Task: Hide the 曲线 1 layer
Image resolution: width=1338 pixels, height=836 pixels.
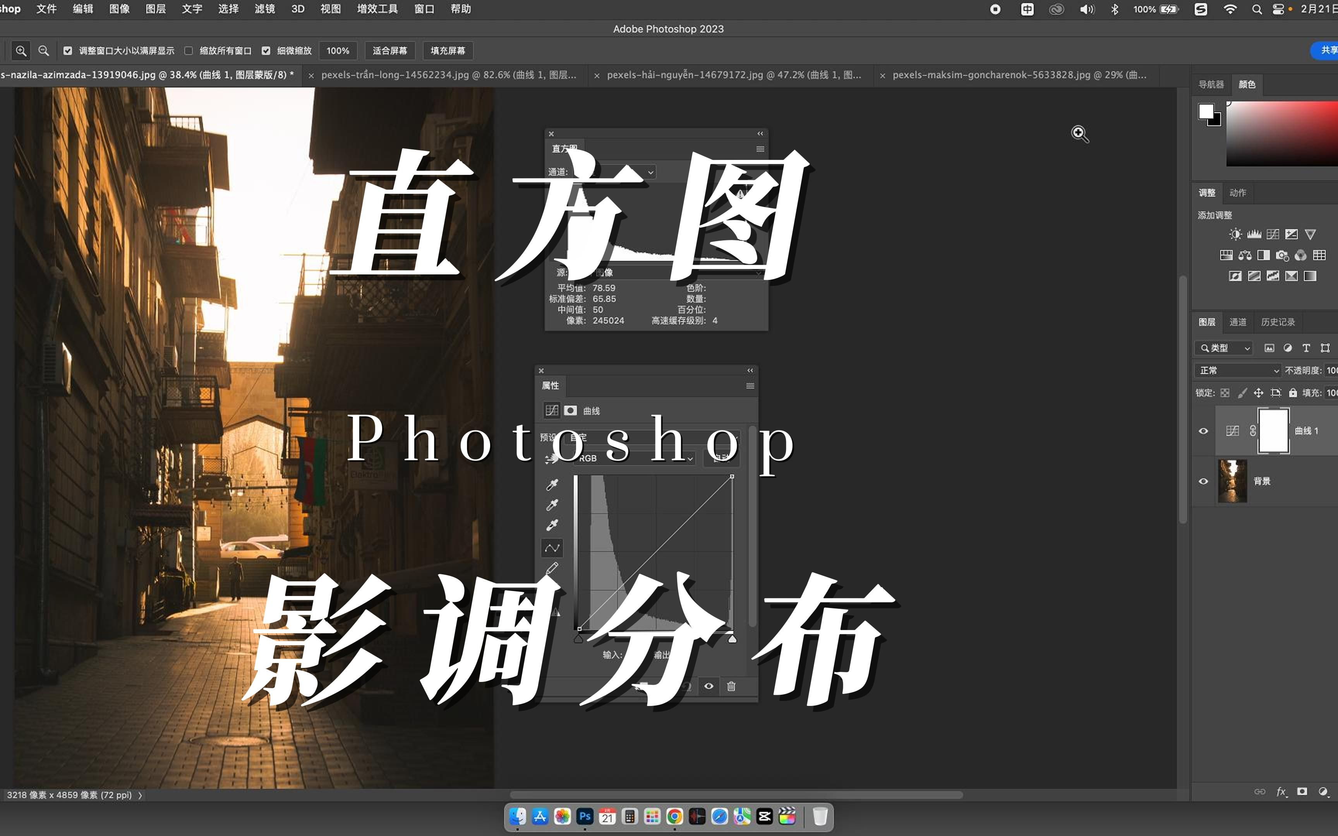Action: (x=1204, y=431)
